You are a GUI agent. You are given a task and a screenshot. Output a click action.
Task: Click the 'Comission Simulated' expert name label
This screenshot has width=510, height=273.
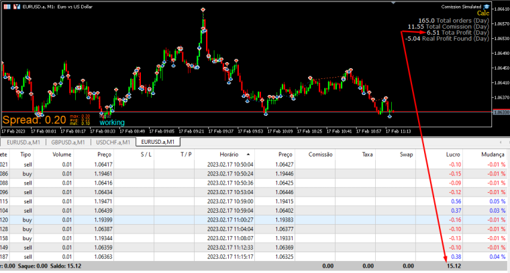point(461,7)
